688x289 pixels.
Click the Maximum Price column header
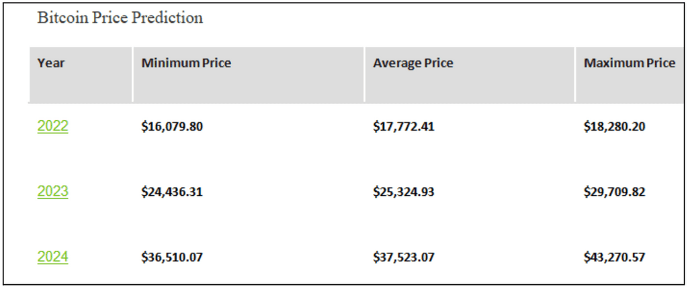pos(629,63)
